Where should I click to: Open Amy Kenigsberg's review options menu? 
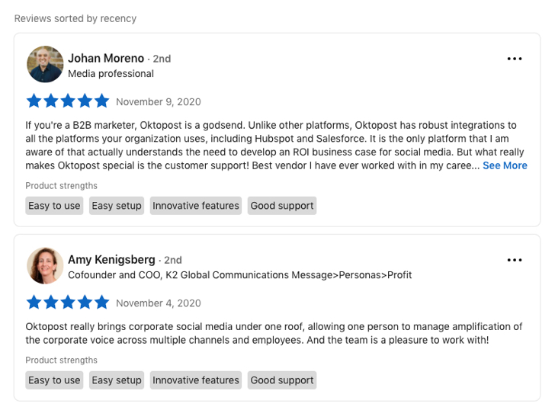(515, 260)
